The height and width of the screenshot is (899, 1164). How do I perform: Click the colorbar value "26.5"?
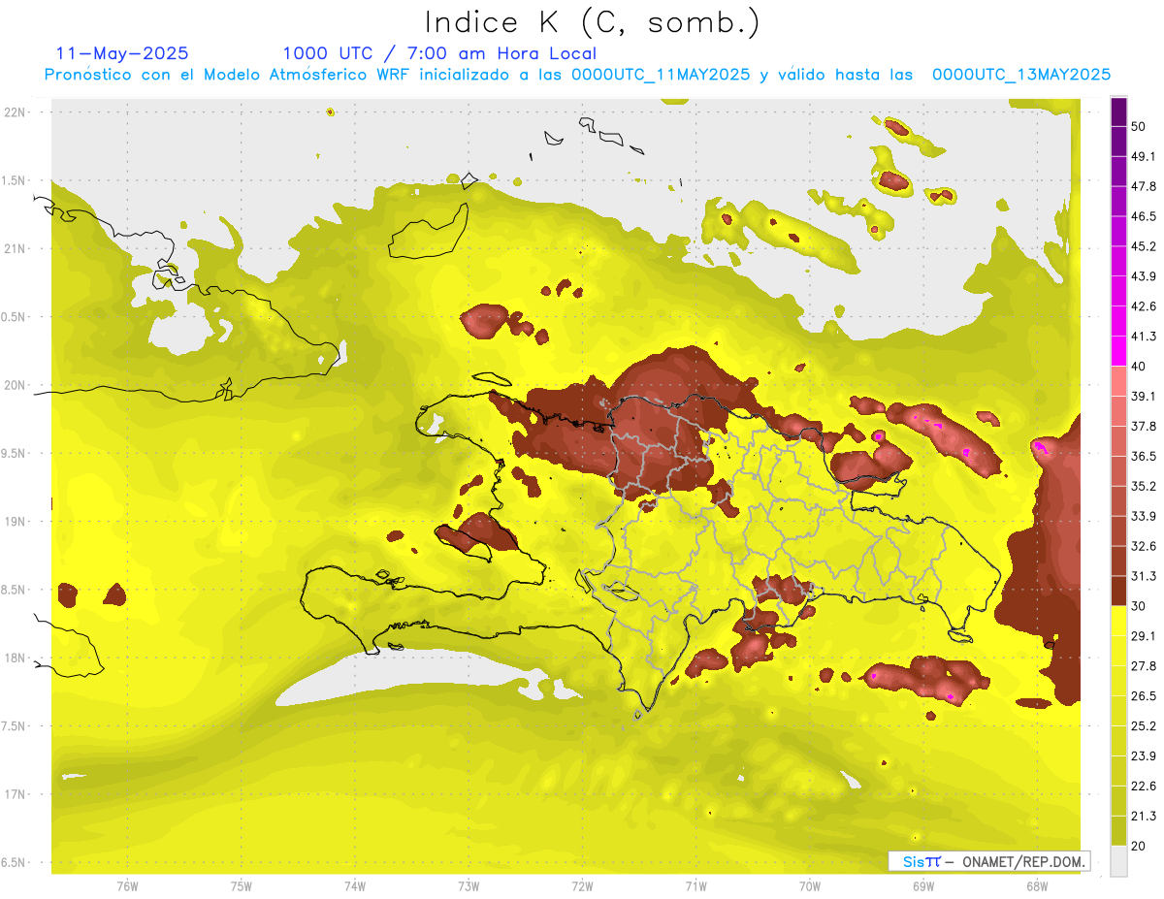coord(1144,696)
